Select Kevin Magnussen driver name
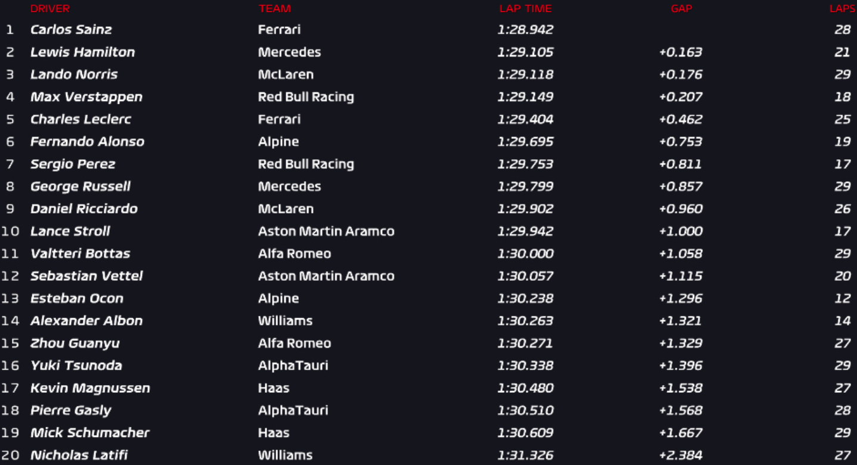The width and height of the screenshot is (857, 465). (x=90, y=388)
